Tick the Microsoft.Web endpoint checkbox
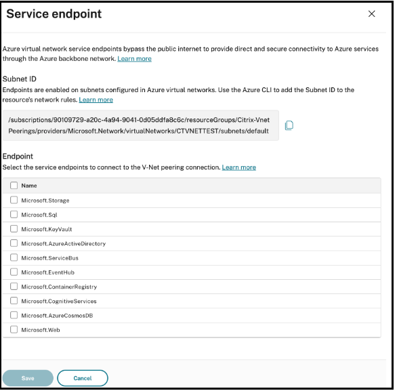The height and width of the screenshot is (391, 399). pos(14,329)
